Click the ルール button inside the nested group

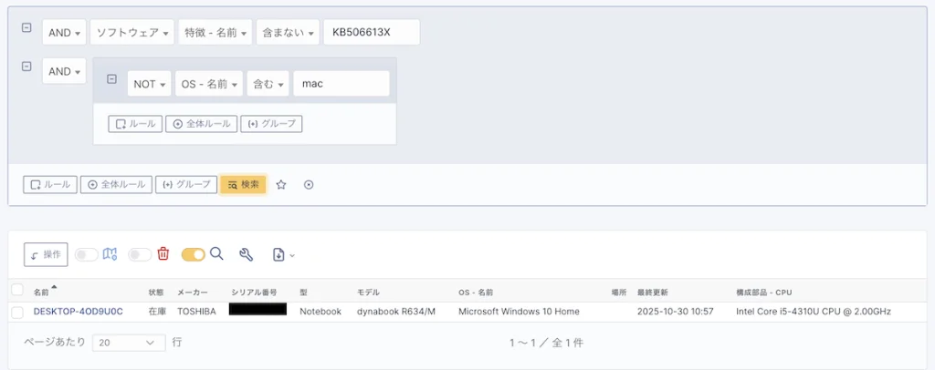click(135, 124)
